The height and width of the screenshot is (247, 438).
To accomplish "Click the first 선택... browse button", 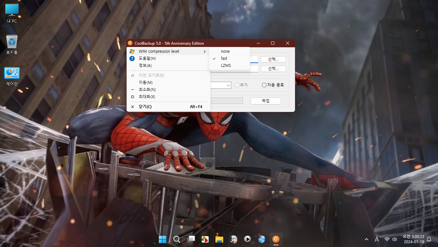I will tap(273, 59).
